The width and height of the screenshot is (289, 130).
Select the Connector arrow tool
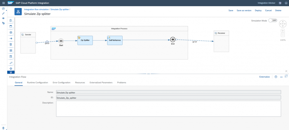click(x=11, y=38)
